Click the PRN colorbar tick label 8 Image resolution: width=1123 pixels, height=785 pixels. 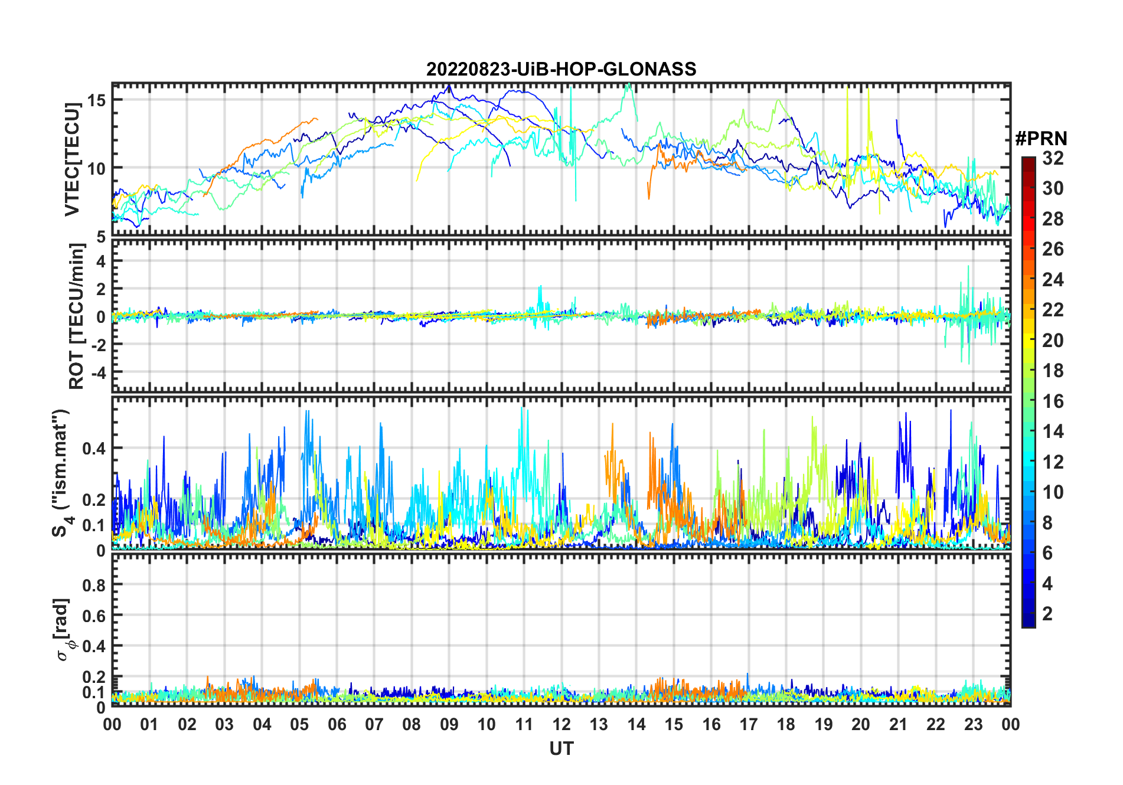(x=1047, y=523)
